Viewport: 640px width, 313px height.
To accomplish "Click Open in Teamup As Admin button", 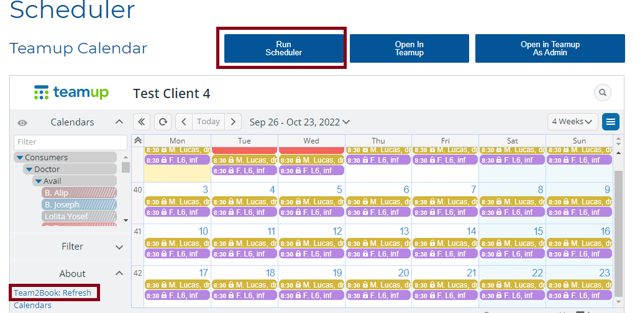I will click(x=550, y=48).
